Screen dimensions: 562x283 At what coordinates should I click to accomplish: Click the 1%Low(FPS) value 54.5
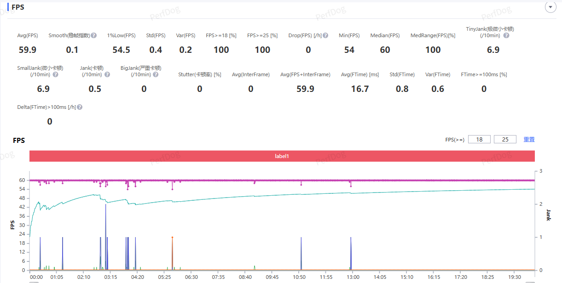122,50
